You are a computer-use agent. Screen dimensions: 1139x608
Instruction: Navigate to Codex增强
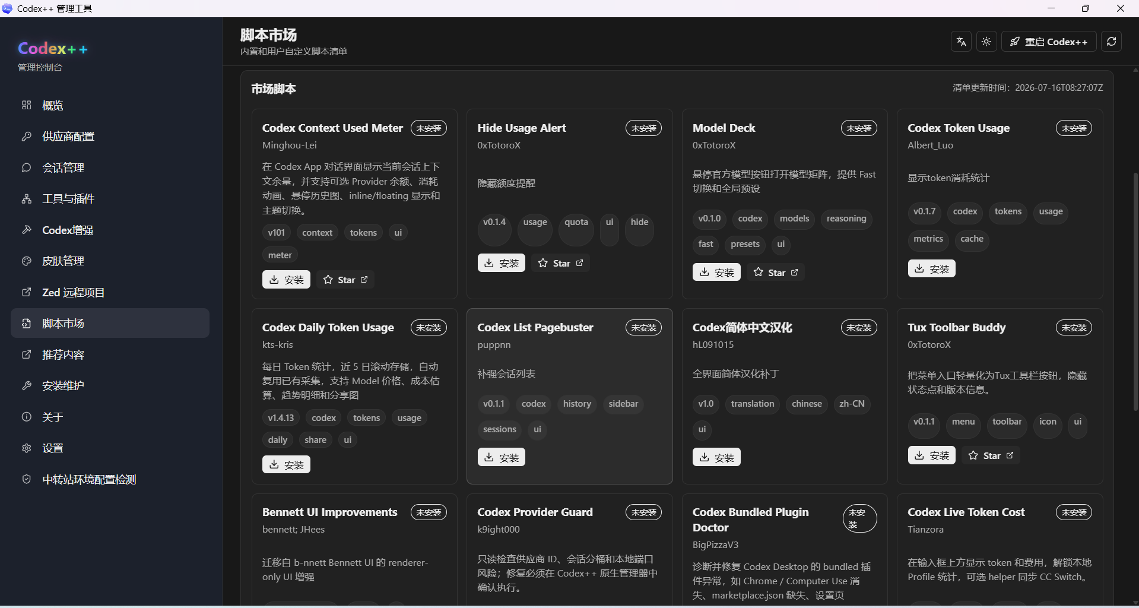click(x=110, y=230)
